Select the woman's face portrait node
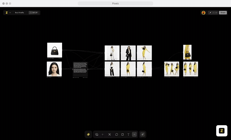The height and width of the screenshot is (140, 231). click(x=54, y=69)
